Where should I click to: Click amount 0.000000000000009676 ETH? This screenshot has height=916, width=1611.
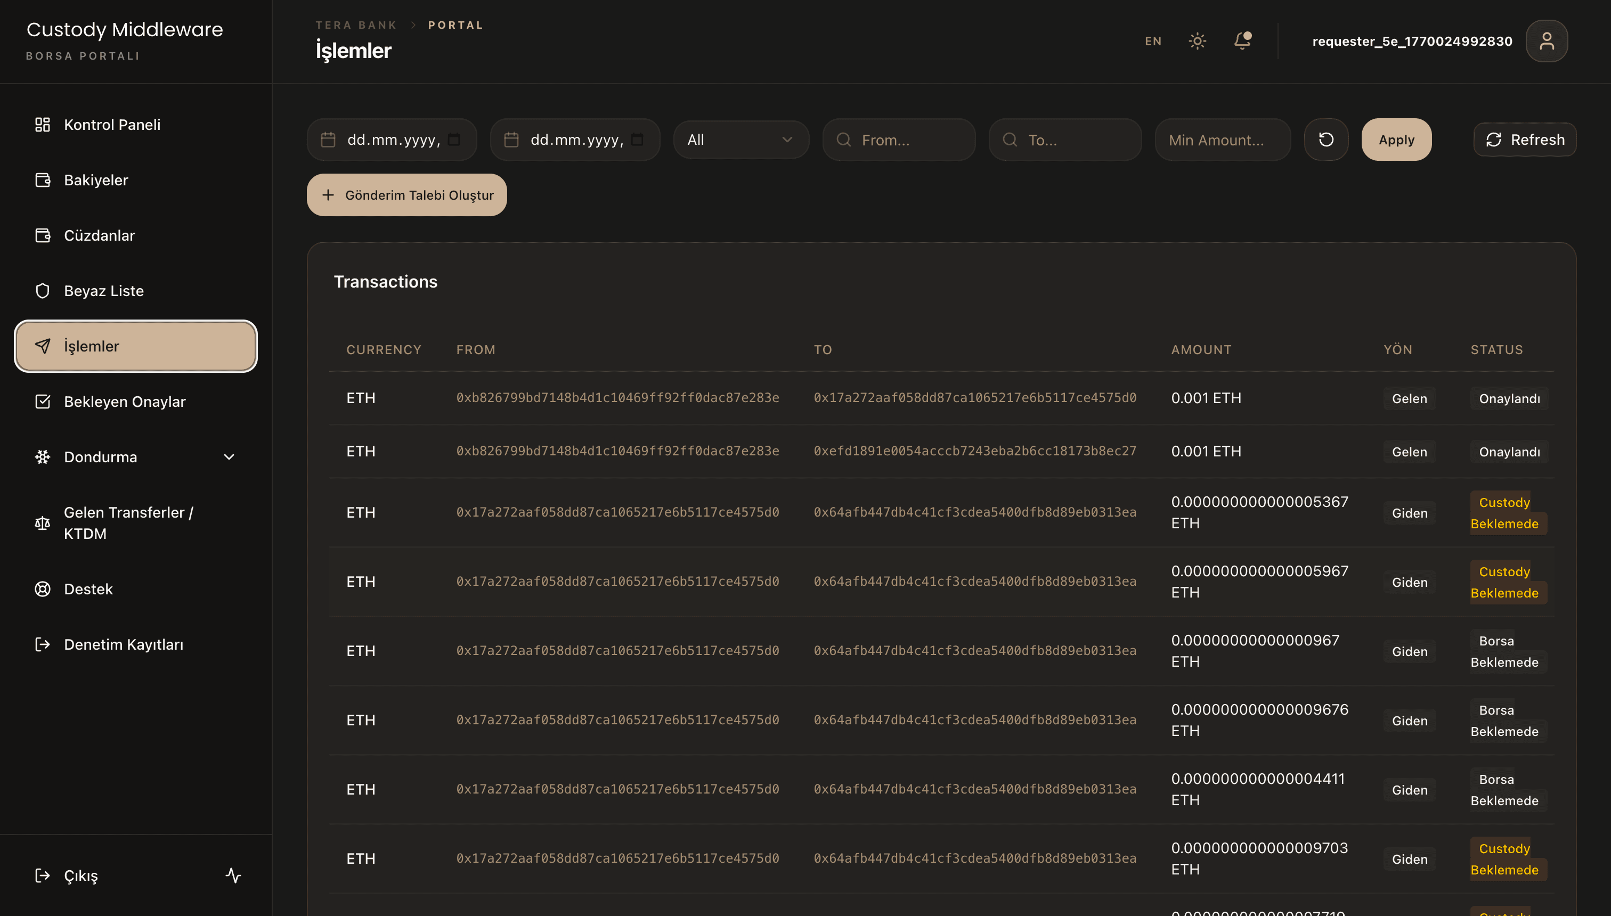pos(1259,721)
